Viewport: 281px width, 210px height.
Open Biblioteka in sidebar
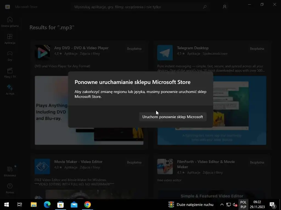[10, 172]
